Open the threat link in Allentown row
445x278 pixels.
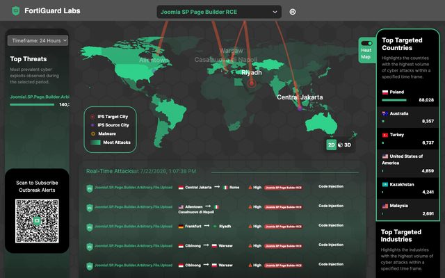coord(133,207)
